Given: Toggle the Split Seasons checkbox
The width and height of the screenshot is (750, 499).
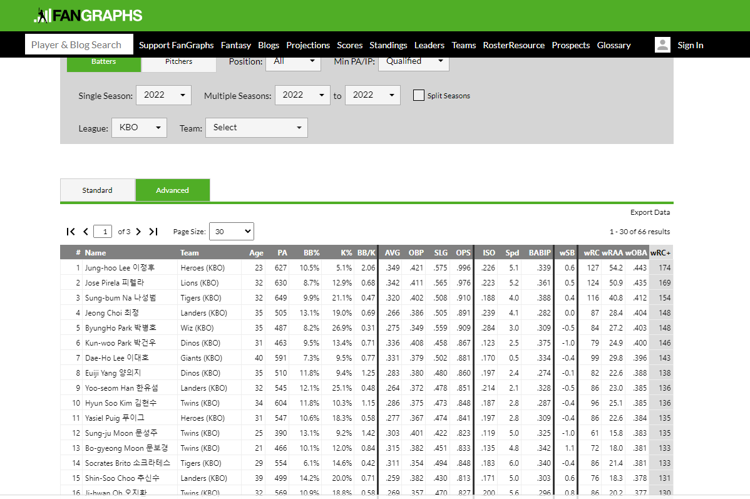Looking at the screenshot, I should 419,95.
